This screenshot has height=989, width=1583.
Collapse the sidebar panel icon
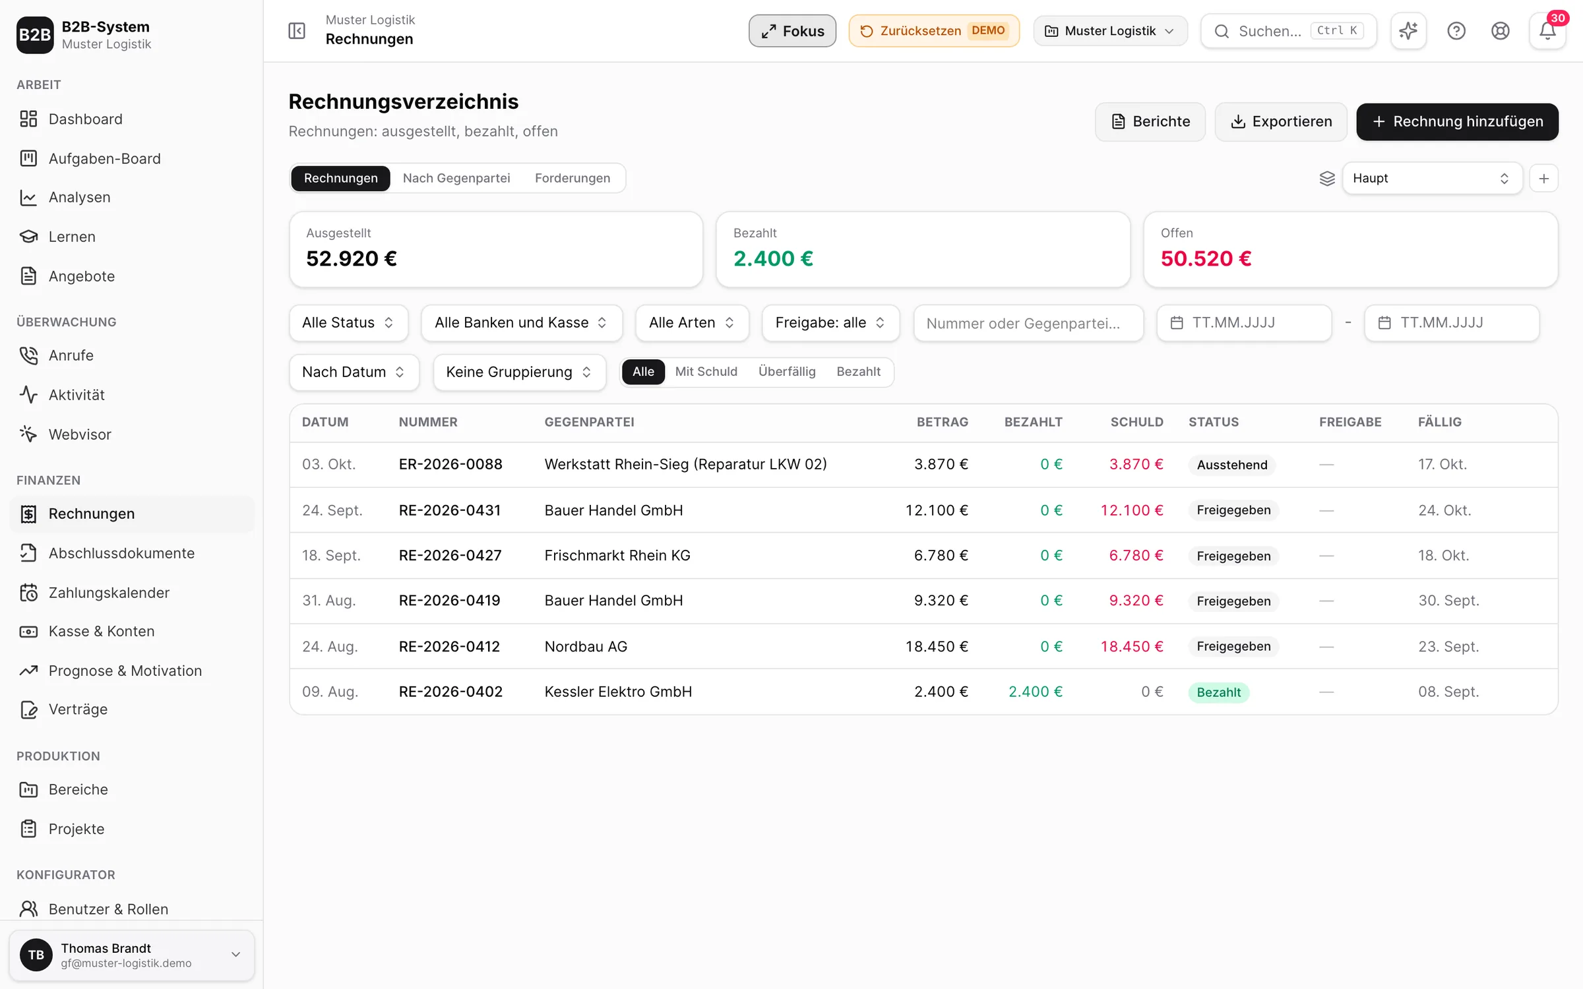coord(297,31)
